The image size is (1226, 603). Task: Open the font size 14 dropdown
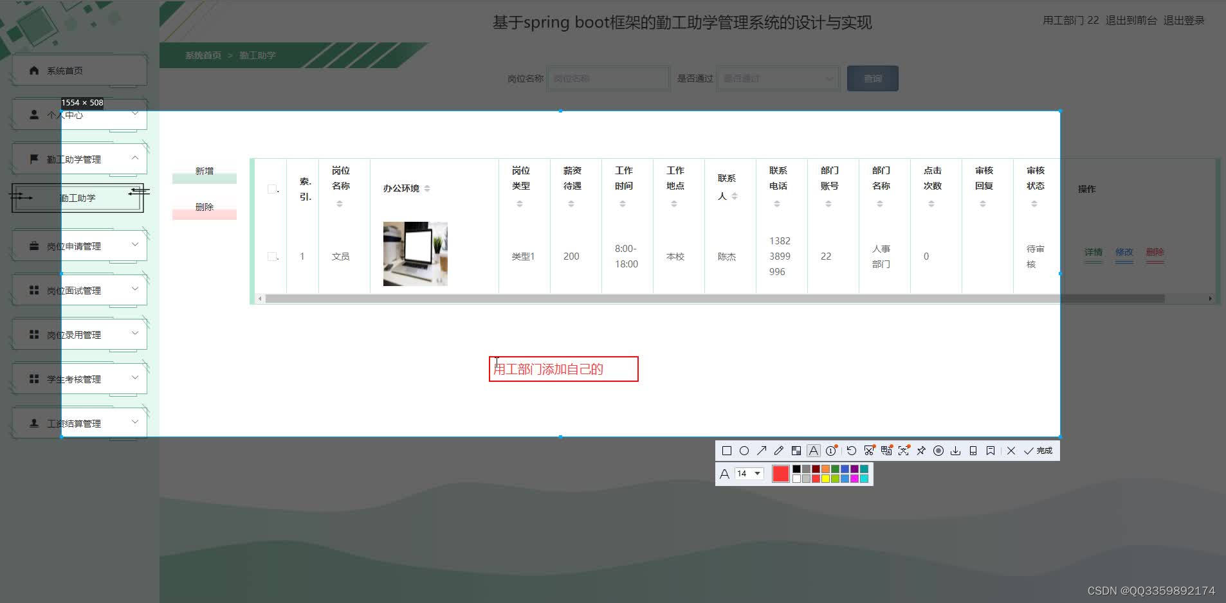click(x=749, y=474)
